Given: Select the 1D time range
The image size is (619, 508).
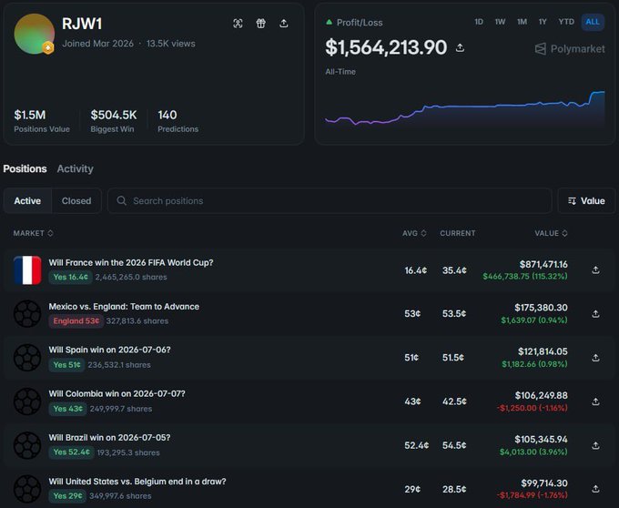Looking at the screenshot, I should [479, 22].
